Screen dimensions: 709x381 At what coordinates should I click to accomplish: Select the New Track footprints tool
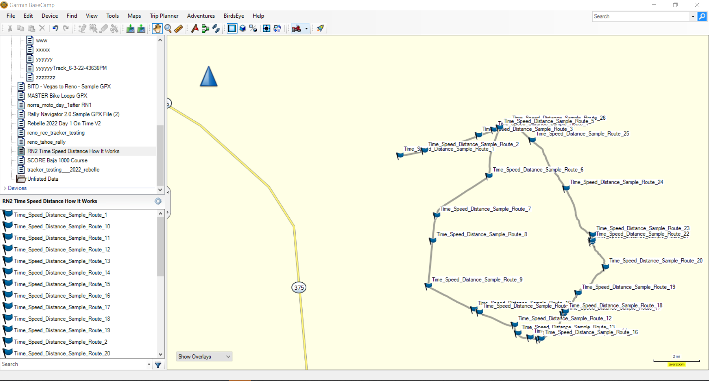point(216,28)
